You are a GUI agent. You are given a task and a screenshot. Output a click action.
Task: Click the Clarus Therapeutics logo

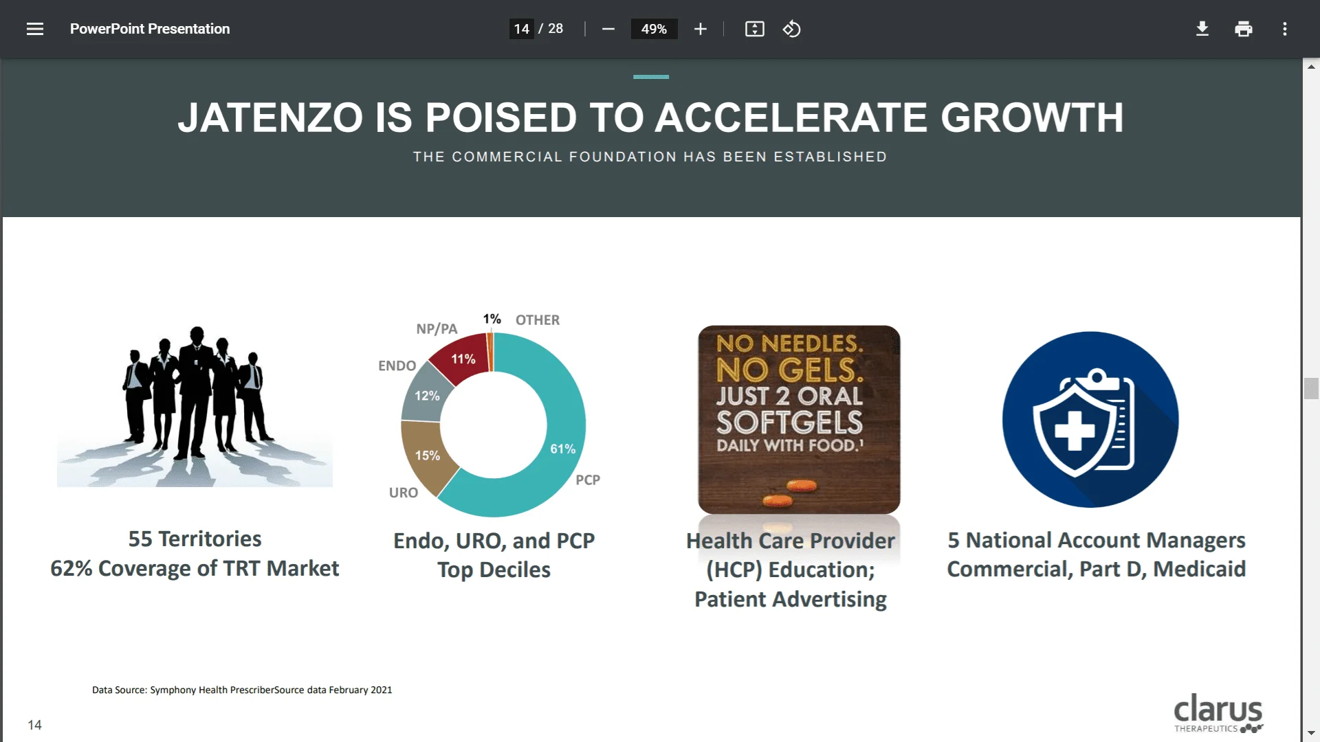click(x=1218, y=713)
